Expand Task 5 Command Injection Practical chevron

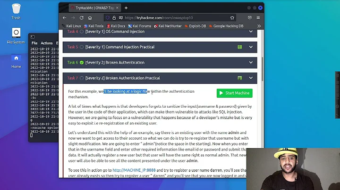251,47
